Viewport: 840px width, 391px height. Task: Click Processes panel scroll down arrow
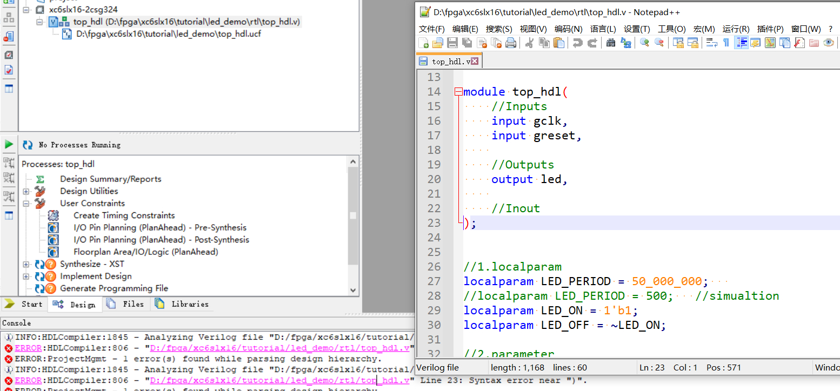353,289
